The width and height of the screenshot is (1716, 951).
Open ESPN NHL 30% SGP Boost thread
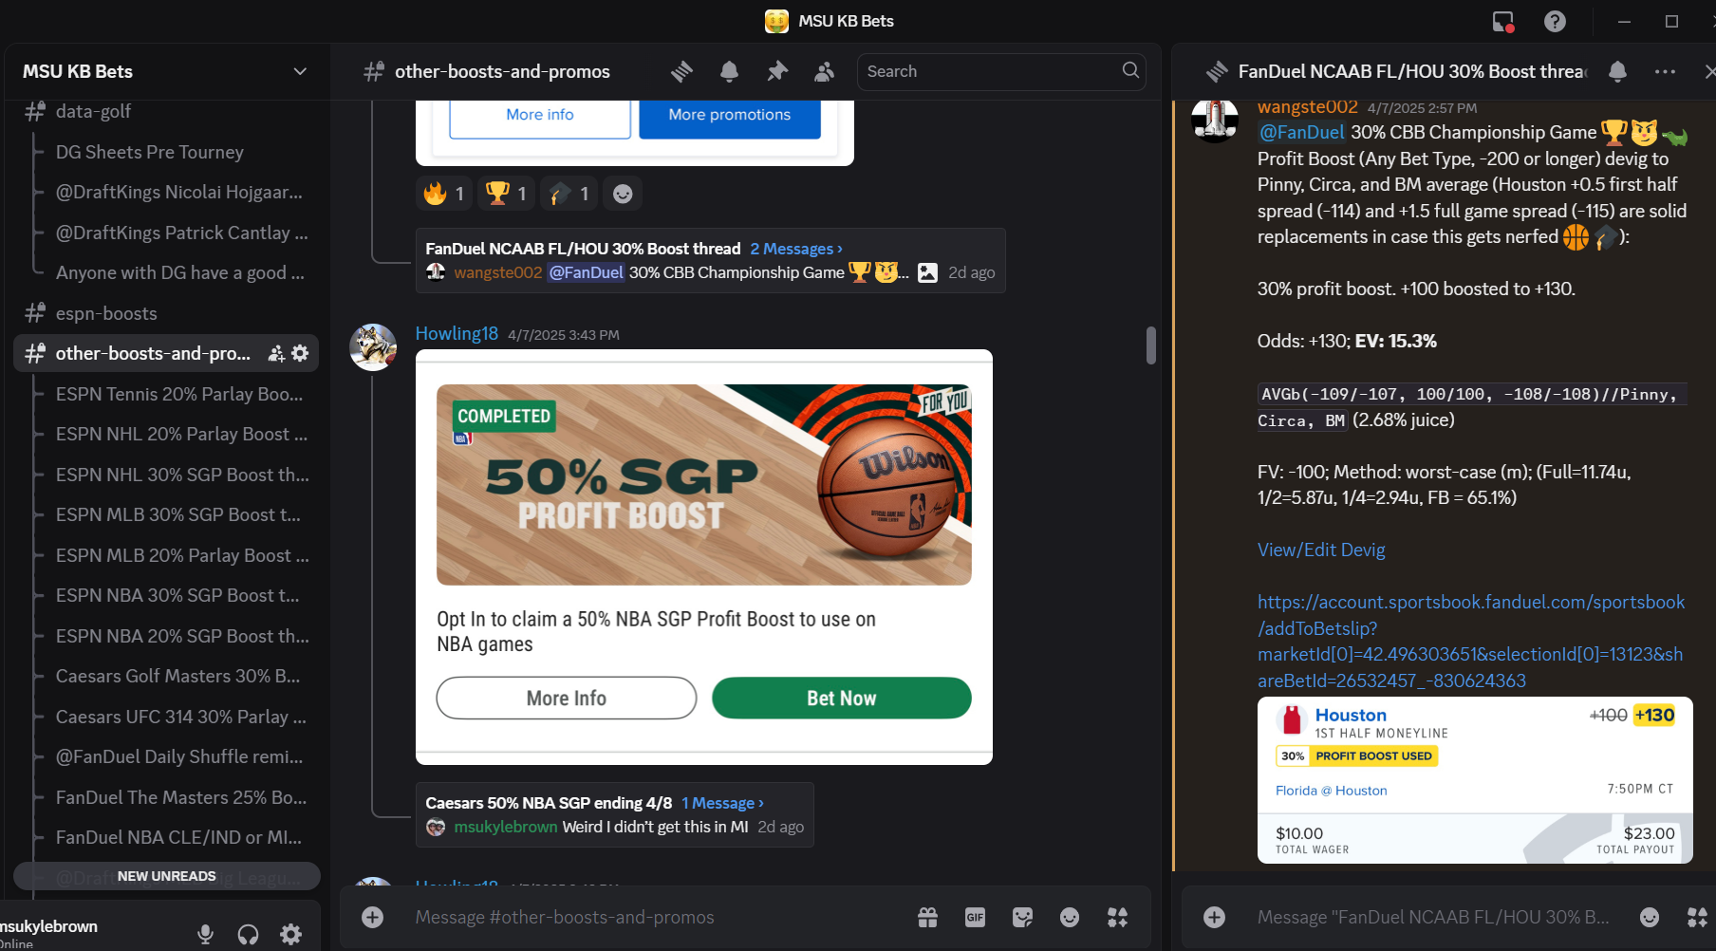(182, 475)
